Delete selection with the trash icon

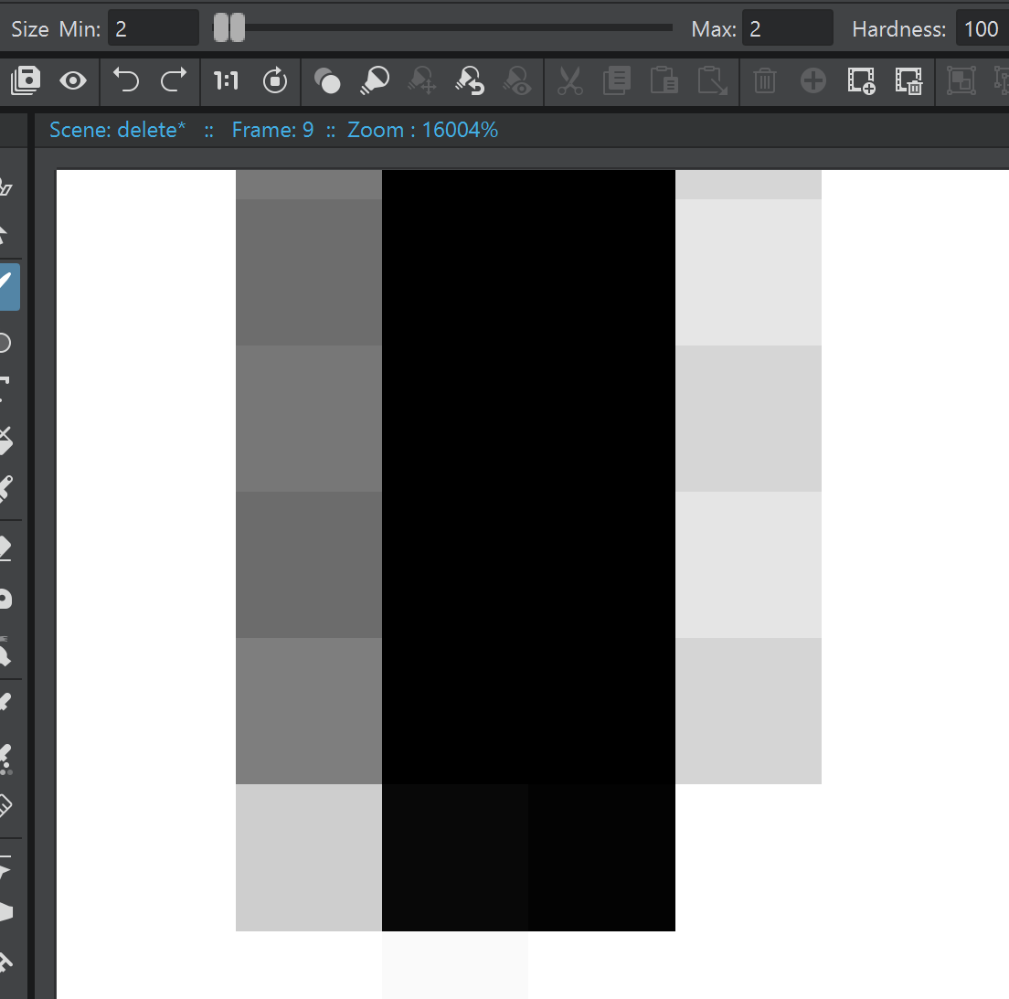coord(764,81)
